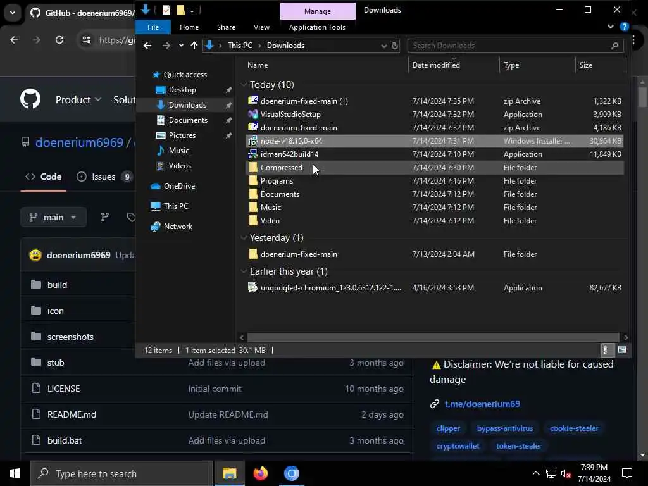Open Music in the navigation pane

[178, 151]
